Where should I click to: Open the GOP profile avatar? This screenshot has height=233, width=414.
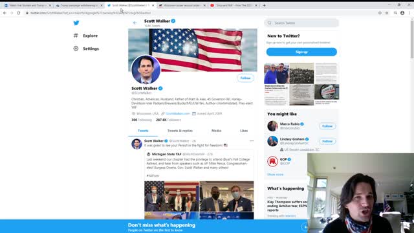click(x=272, y=161)
